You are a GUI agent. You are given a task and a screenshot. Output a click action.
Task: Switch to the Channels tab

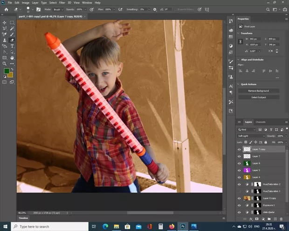[260, 122]
